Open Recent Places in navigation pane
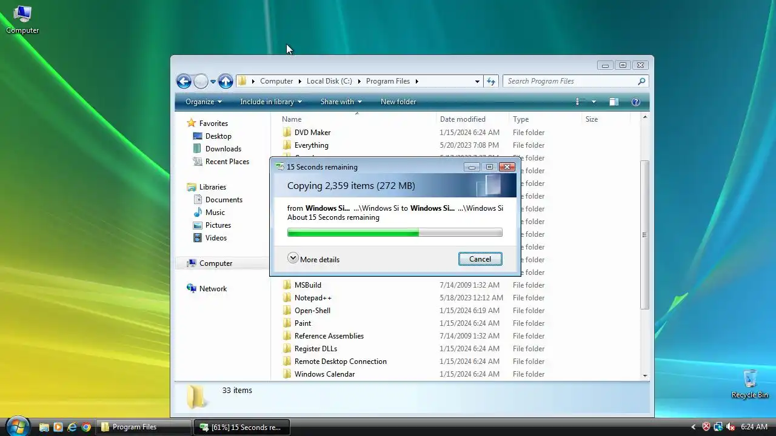Screen dimensions: 776x436 pos(227,162)
